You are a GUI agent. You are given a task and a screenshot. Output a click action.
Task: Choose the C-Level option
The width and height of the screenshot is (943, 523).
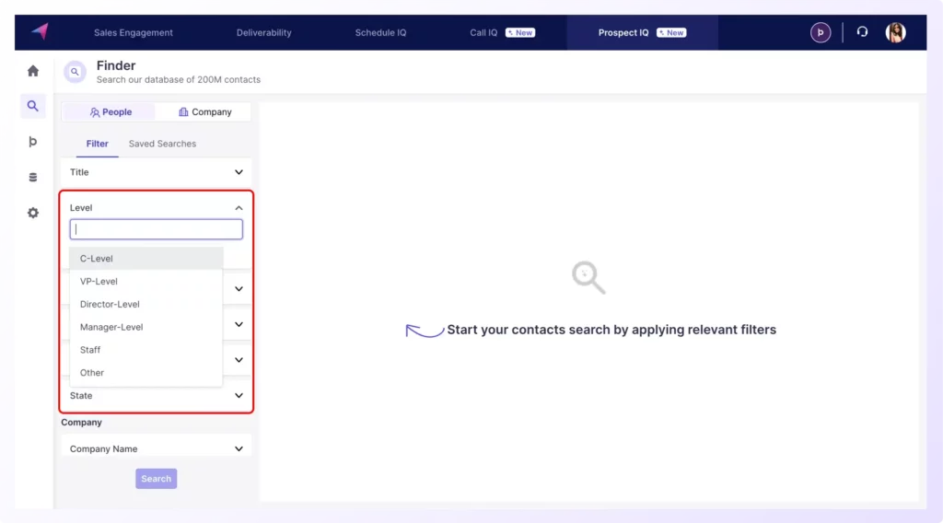click(x=146, y=259)
